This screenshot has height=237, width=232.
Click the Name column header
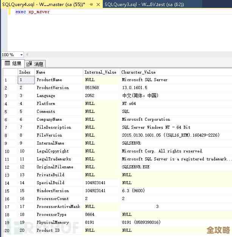point(59,72)
